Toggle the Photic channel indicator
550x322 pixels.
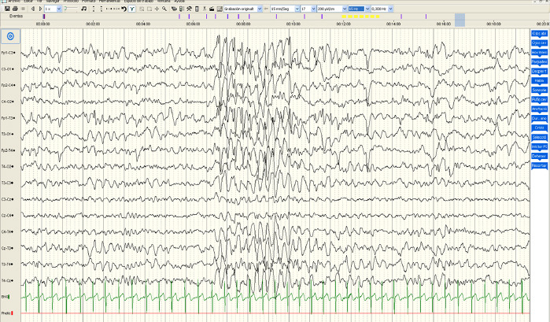12,313
